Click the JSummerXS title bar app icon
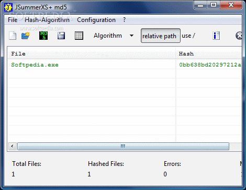This screenshot has width=246, height=190. [x=8, y=7]
